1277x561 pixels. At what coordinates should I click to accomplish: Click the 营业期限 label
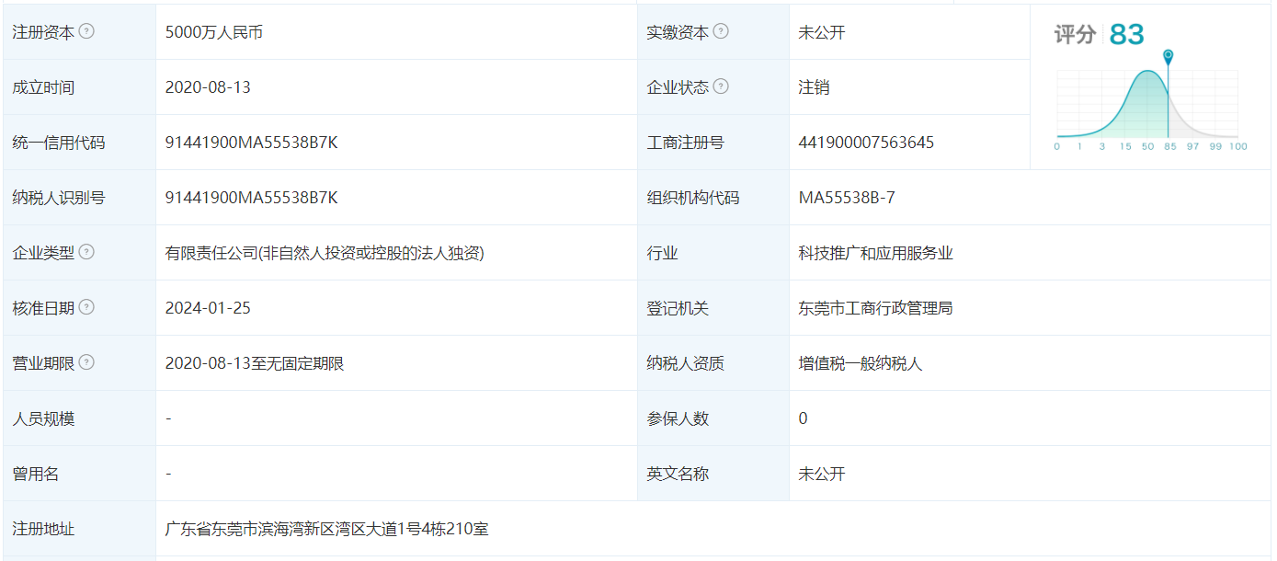[x=43, y=363]
